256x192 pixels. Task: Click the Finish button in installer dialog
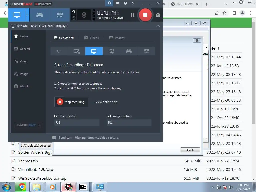[190, 150]
